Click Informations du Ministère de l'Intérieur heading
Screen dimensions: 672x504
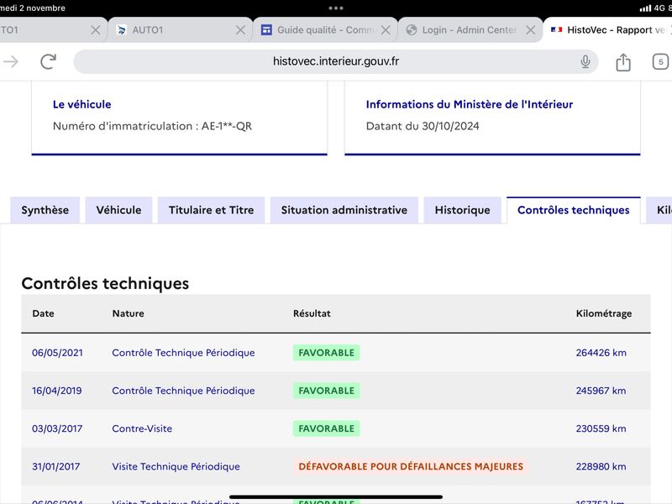tap(470, 104)
